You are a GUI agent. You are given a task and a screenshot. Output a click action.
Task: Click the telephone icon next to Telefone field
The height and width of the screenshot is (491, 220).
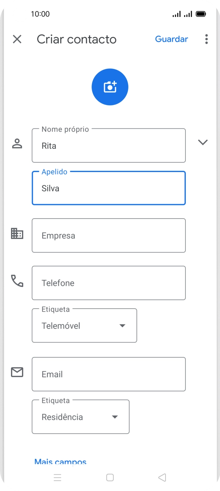pos(17,281)
